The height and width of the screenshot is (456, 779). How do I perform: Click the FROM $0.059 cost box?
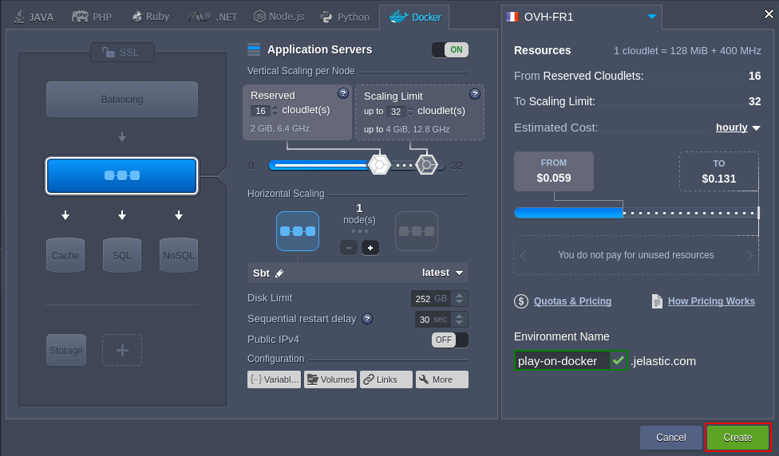pyautogui.click(x=554, y=171)
